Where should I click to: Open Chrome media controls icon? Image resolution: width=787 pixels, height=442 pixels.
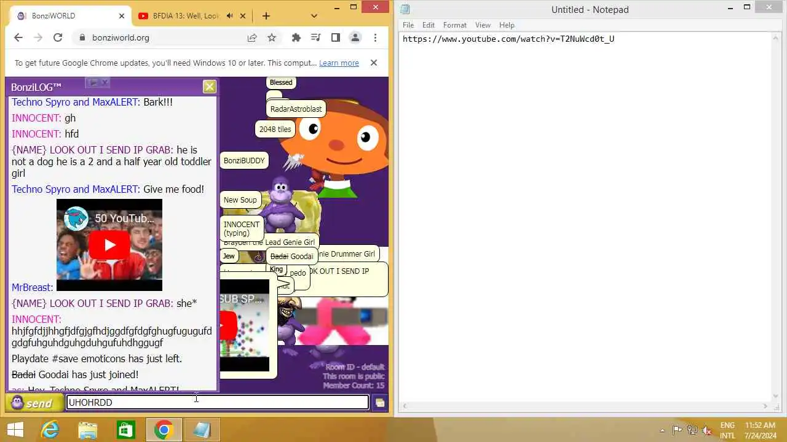click(x=315, y=37)
